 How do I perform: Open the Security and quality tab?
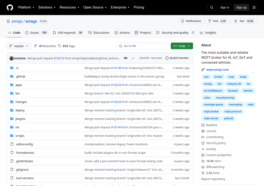(175, 33)
